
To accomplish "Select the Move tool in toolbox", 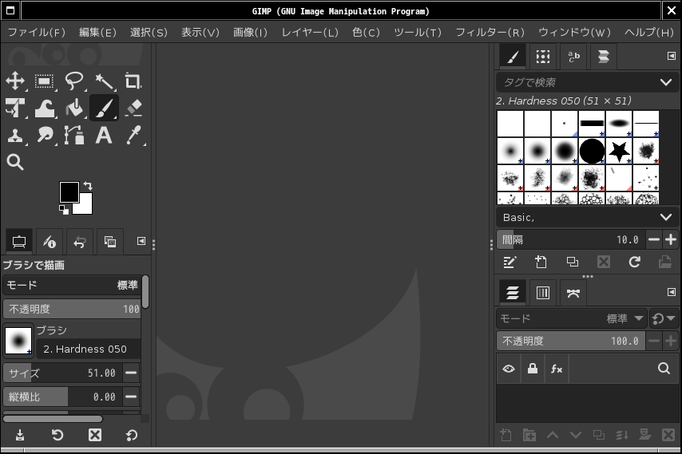I will (15, 81).
